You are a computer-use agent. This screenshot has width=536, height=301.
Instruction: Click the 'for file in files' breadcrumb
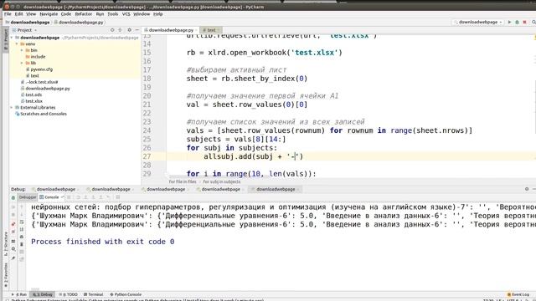coord(183,181)
